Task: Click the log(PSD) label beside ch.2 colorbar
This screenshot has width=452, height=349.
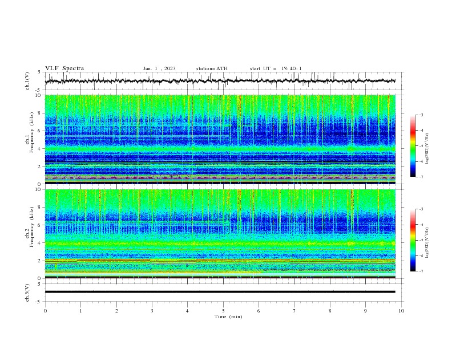Action: coord(427,242)
